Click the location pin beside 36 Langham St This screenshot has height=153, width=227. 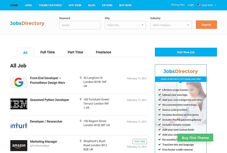coord(81,78)
